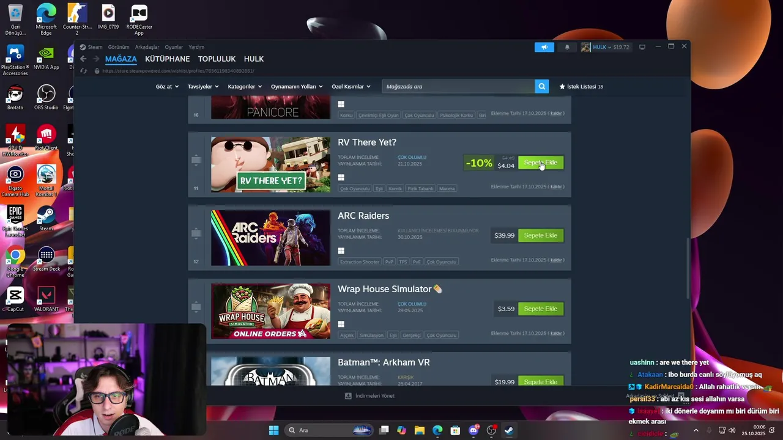783x440 pixels.
Task: Show hidden system tray icons
Action: coord(696,430)
